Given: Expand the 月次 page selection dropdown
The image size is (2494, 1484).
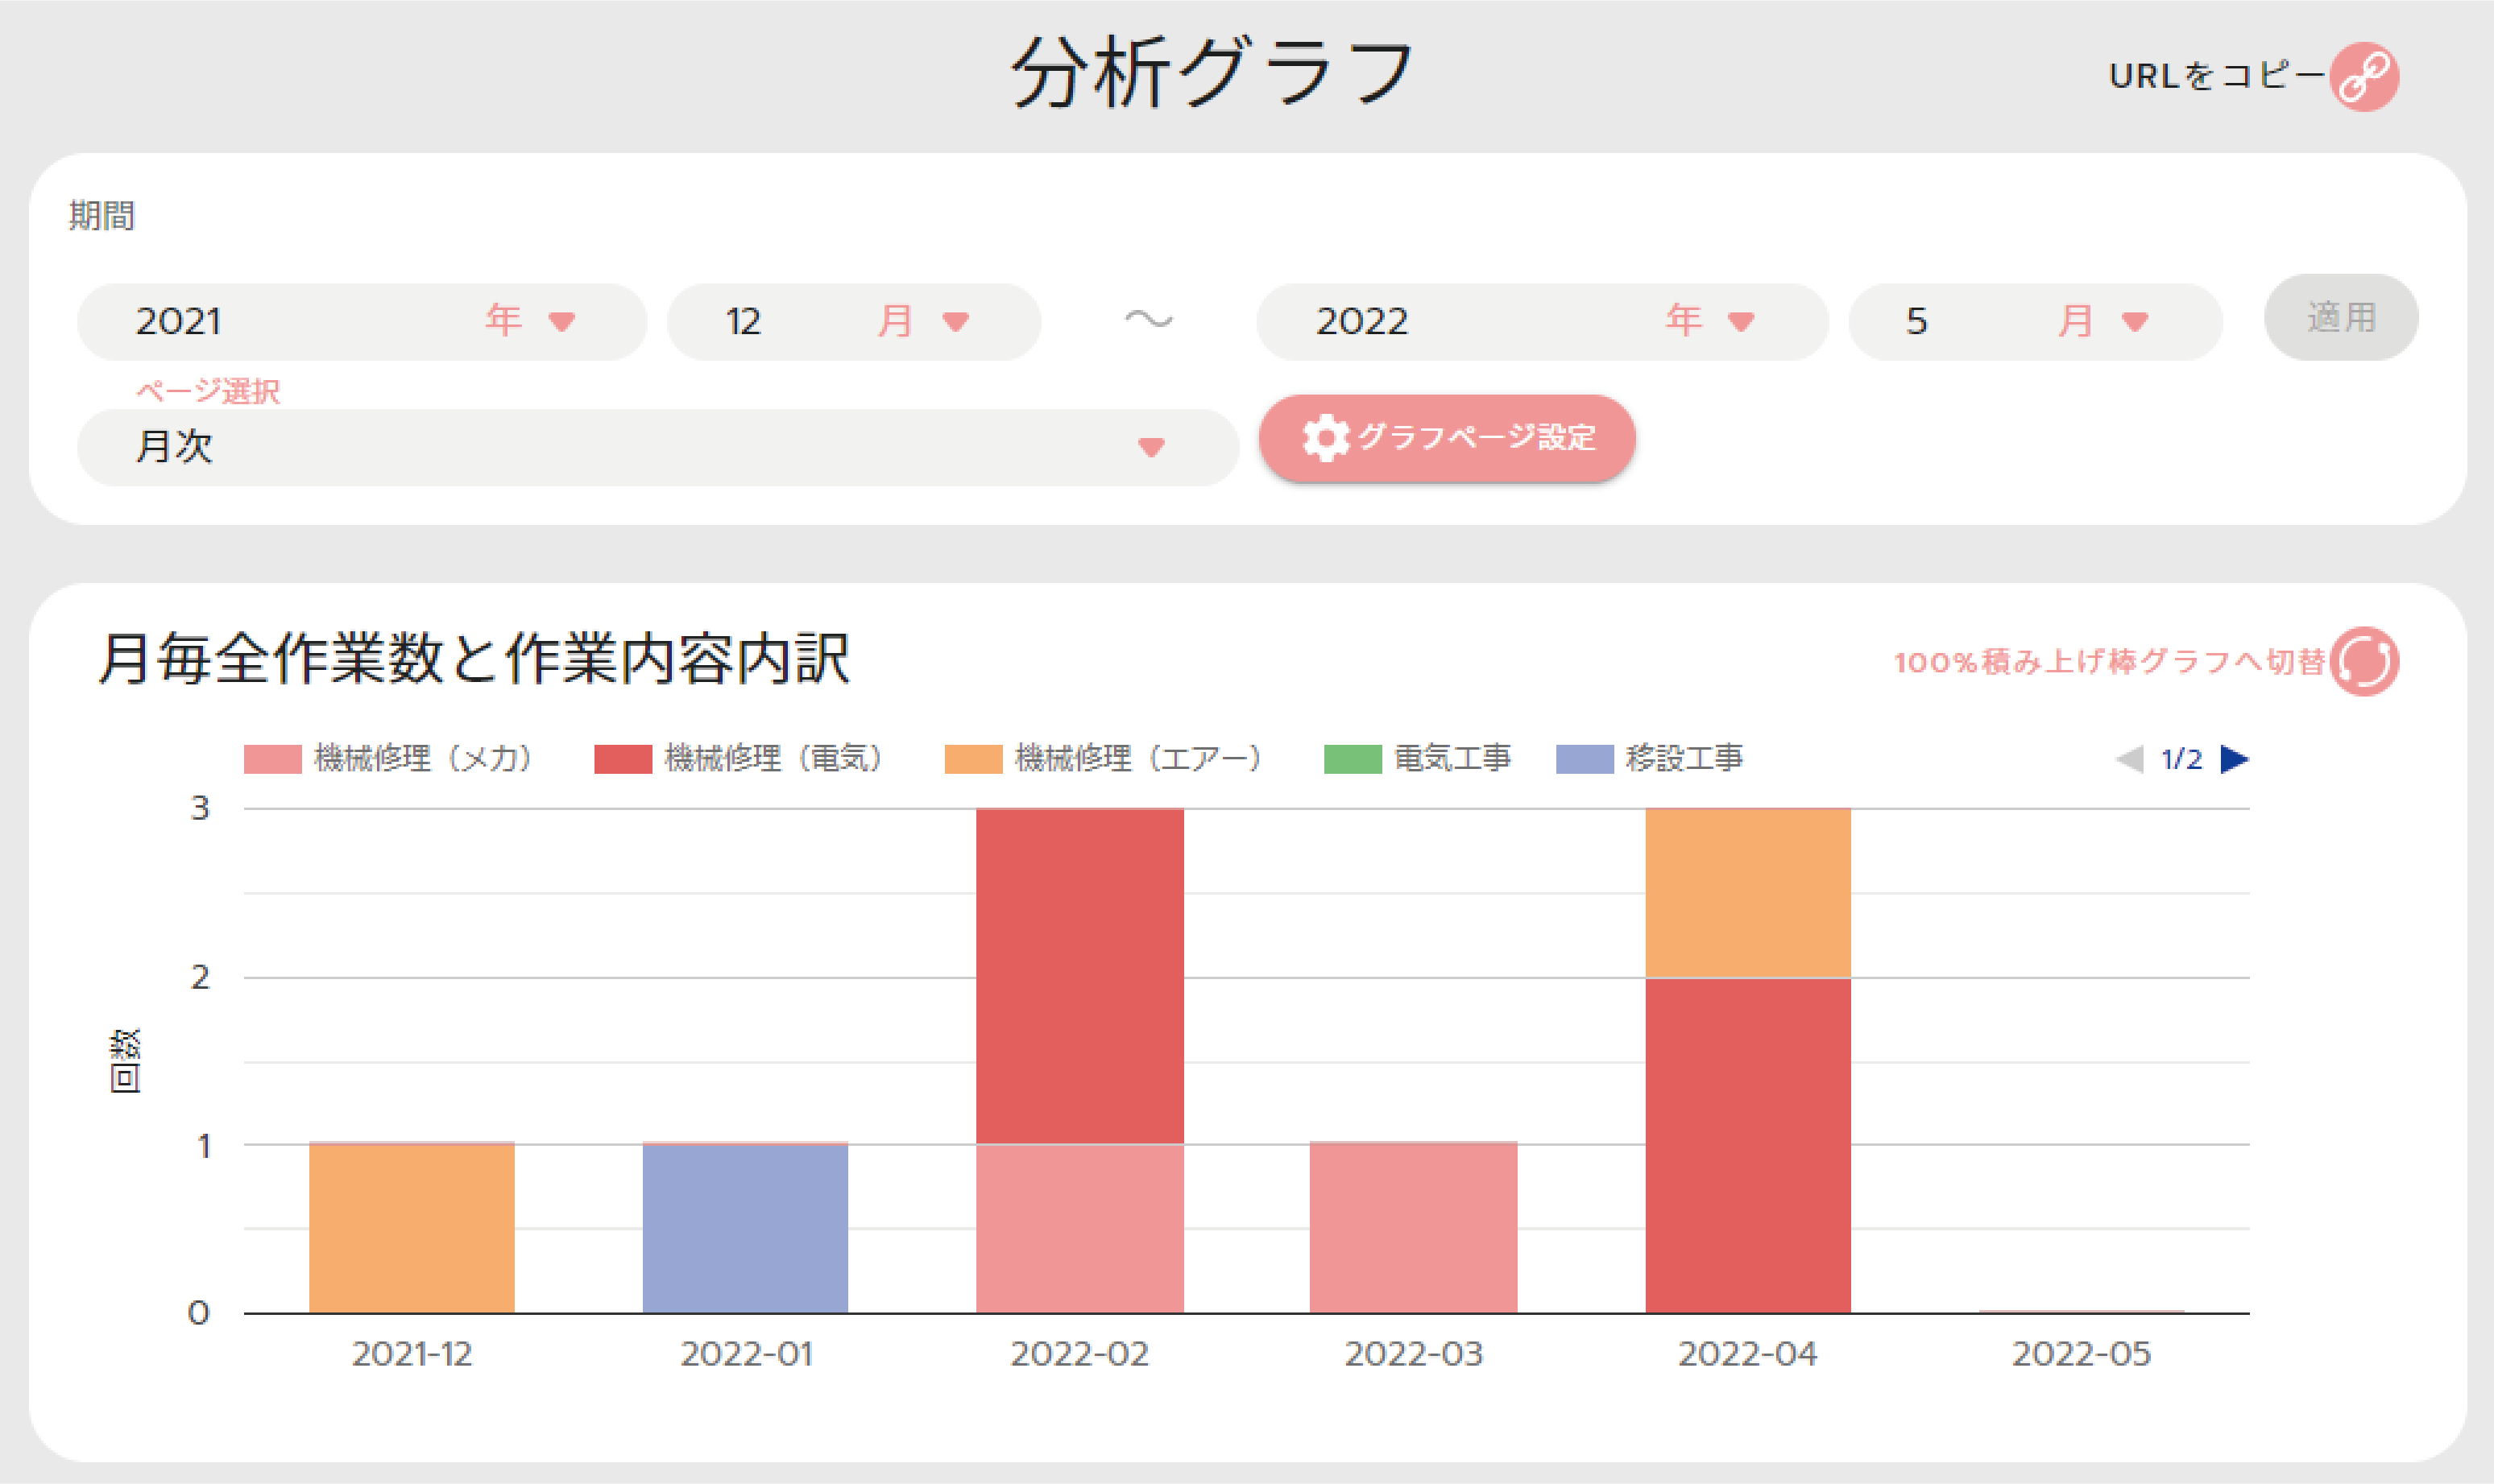Looking at the screenshot, I should point(657,447).
